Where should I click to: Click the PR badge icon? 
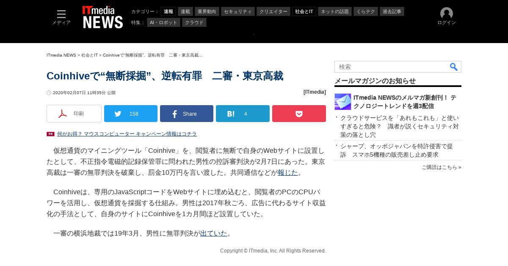coord(50,134)
